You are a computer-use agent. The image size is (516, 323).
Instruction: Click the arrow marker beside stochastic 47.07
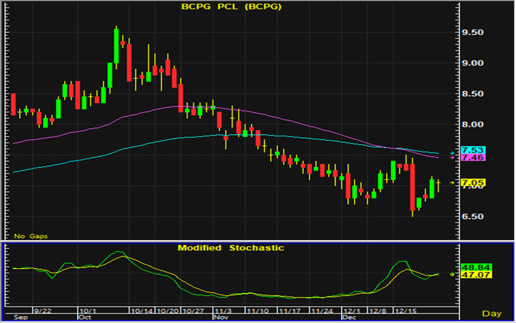coord(452,274)
